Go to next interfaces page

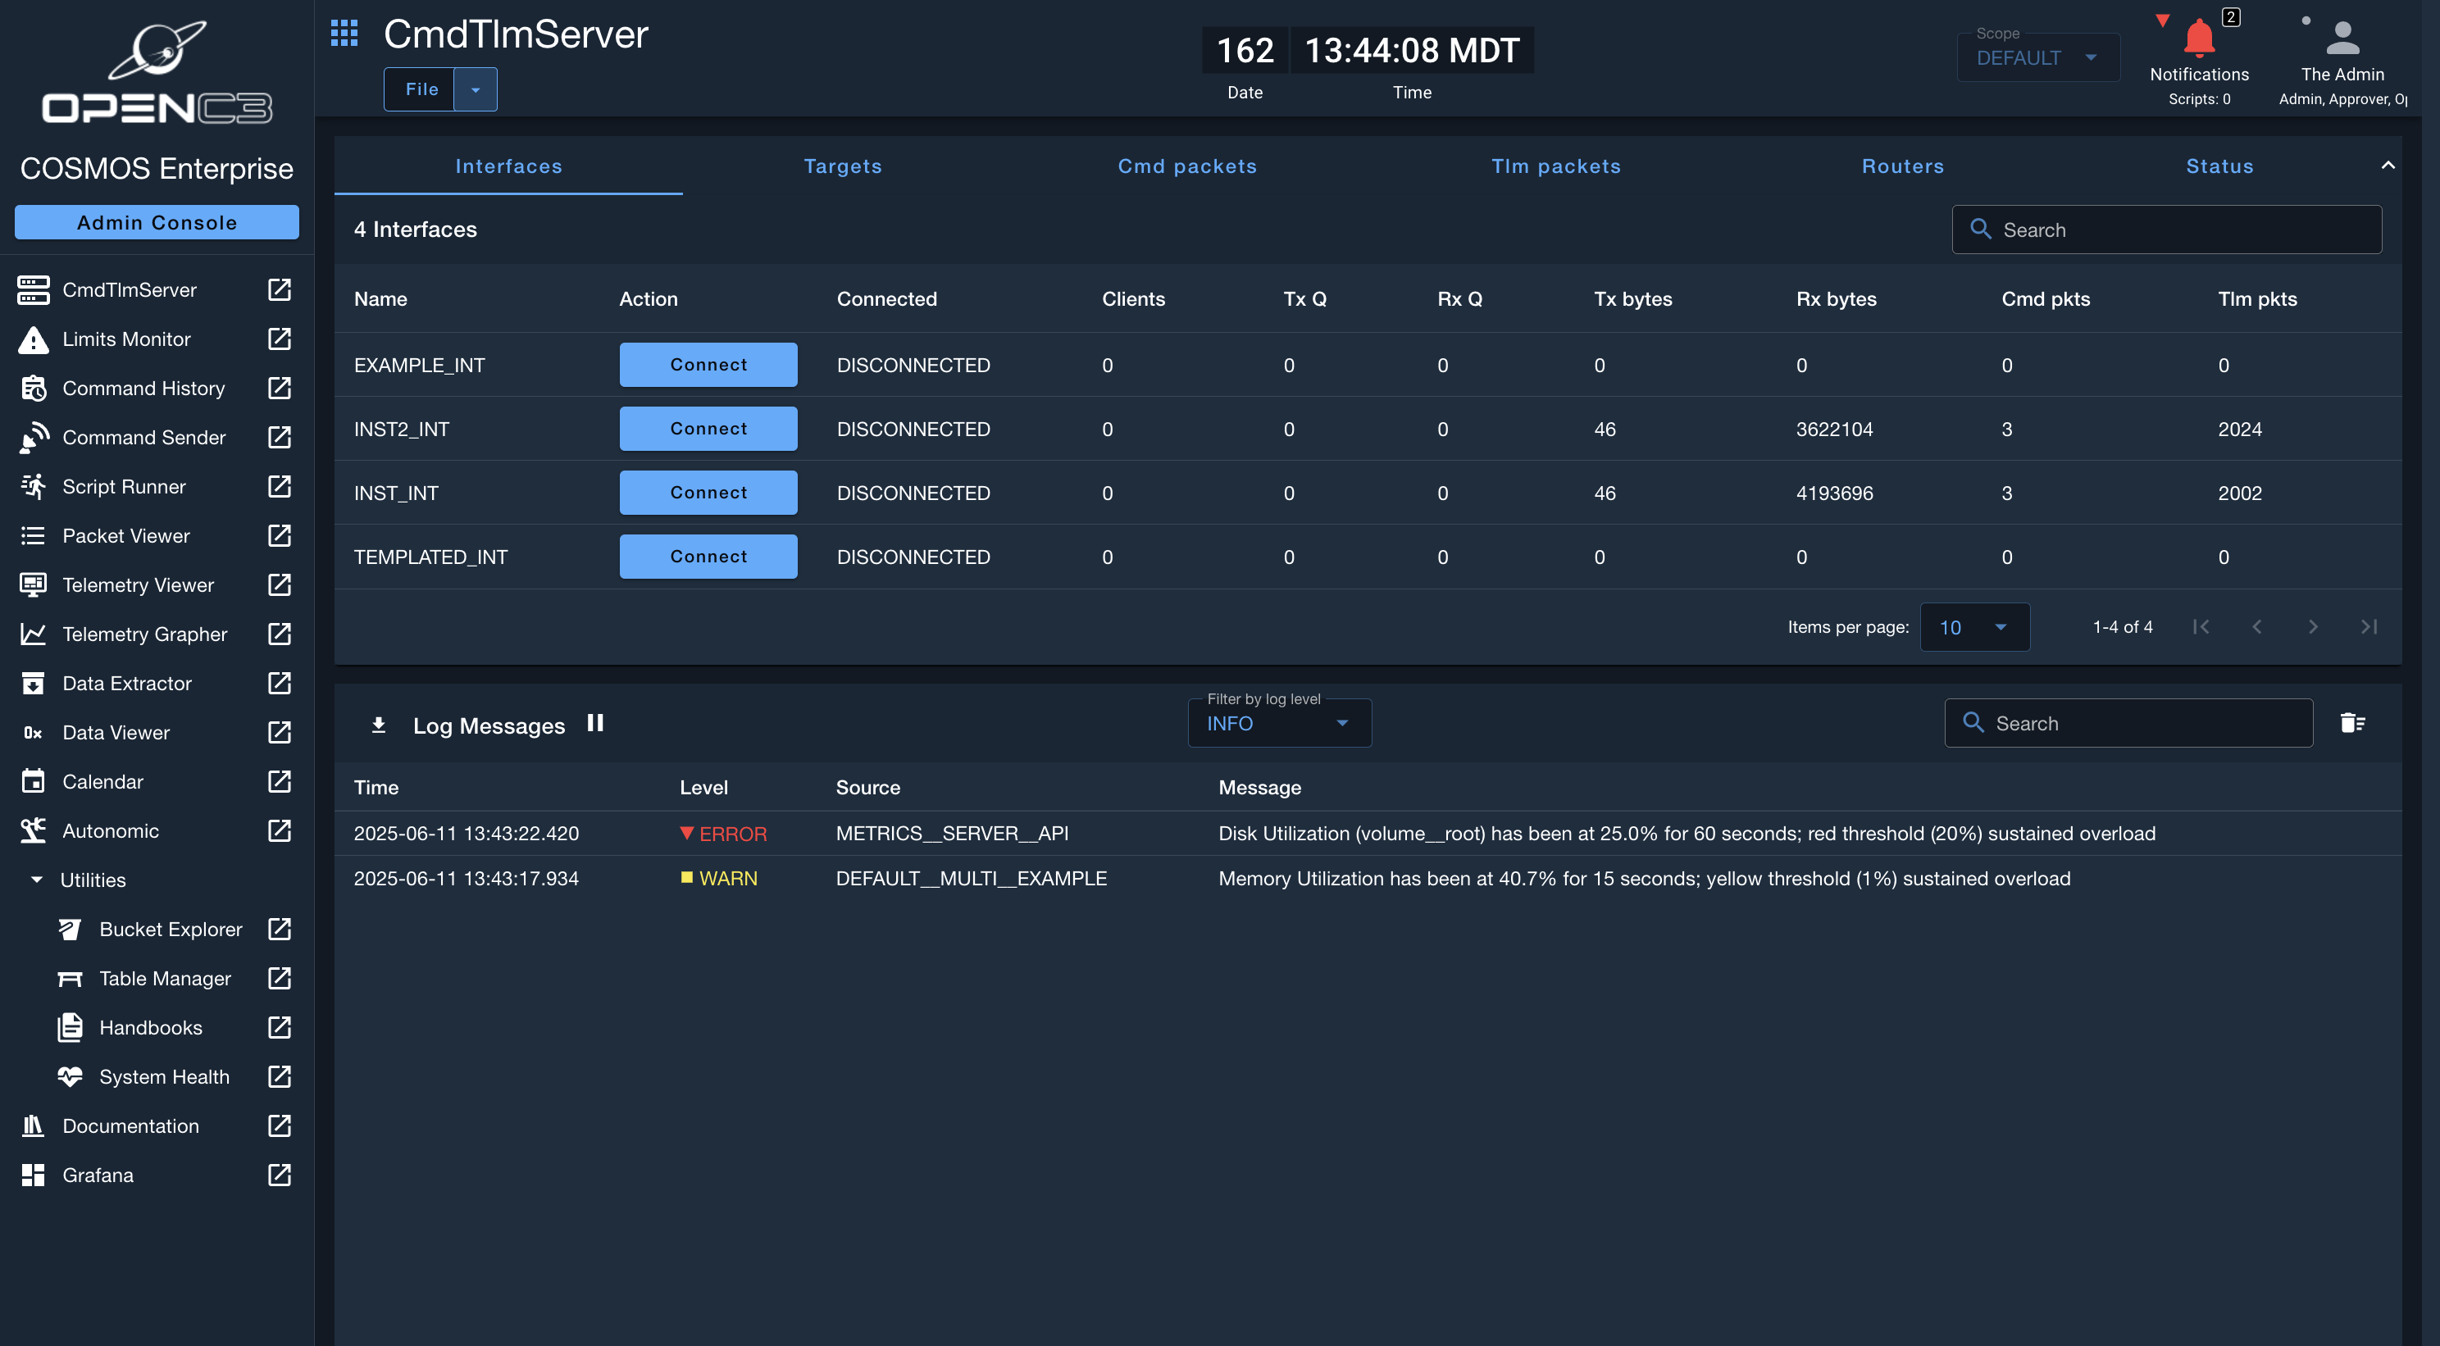pyautogui.click(x=2313, y=627)
